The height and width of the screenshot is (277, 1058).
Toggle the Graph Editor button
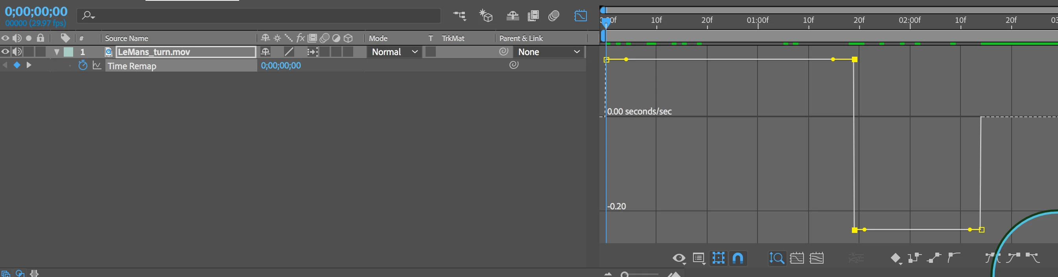[581, 16]
